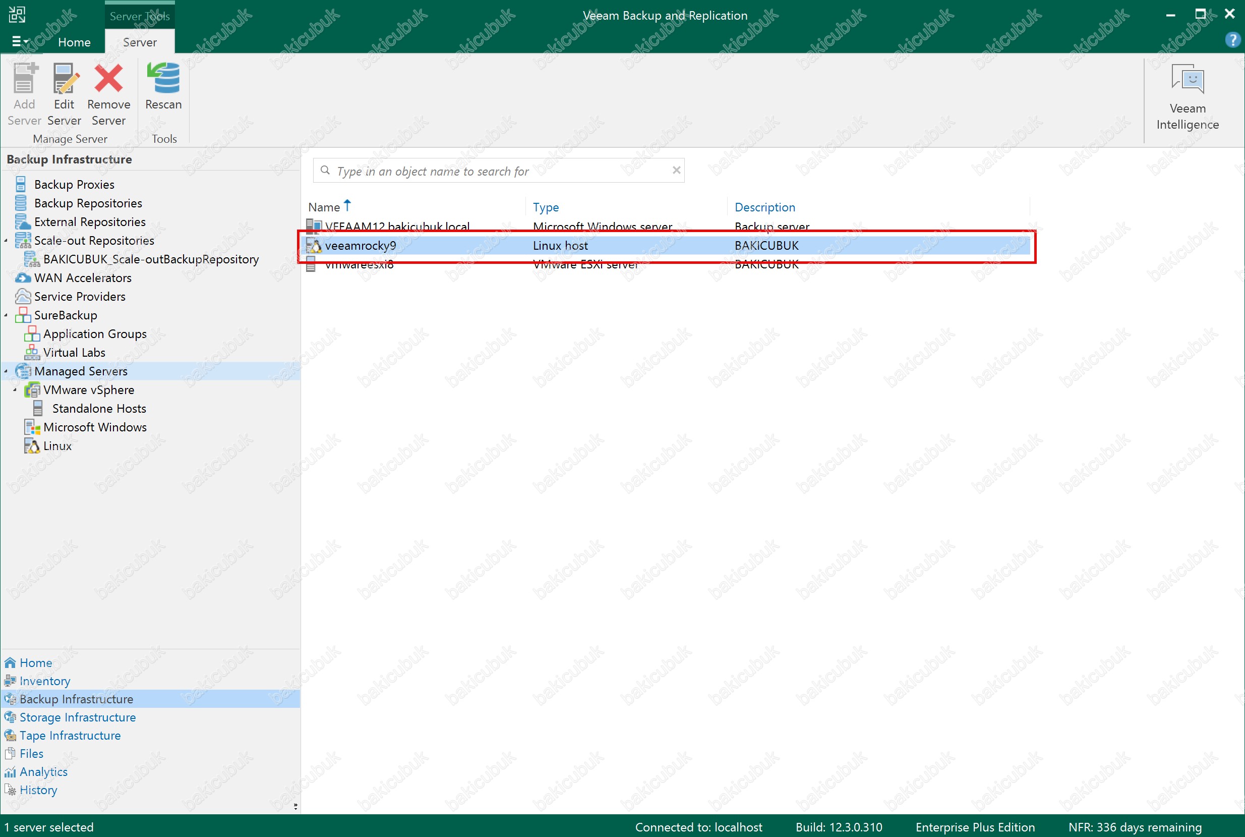Image resolution: width=1245 pixels, height=837 pixels.
Task: Click the SureBackup icon
Action: pyautogui.click(x=23, y=315)
